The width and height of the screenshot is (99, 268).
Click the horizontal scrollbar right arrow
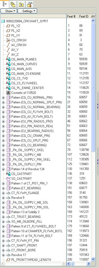tap(89, 264)
